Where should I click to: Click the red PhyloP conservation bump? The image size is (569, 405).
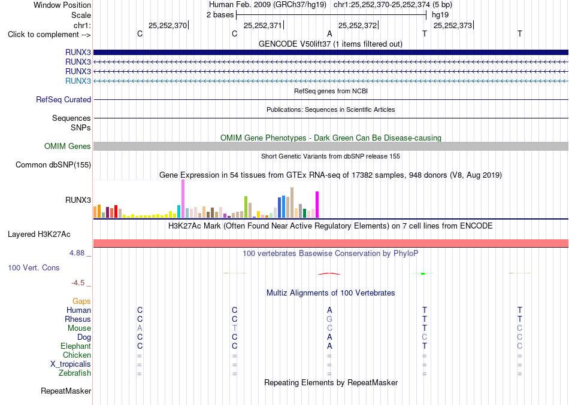tap(329, 274)
